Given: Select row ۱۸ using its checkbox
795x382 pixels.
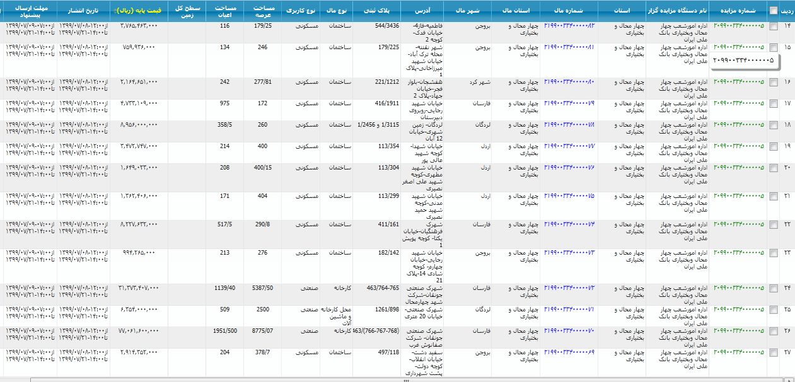Looking at the screenshot, I should tap(774, 125).
